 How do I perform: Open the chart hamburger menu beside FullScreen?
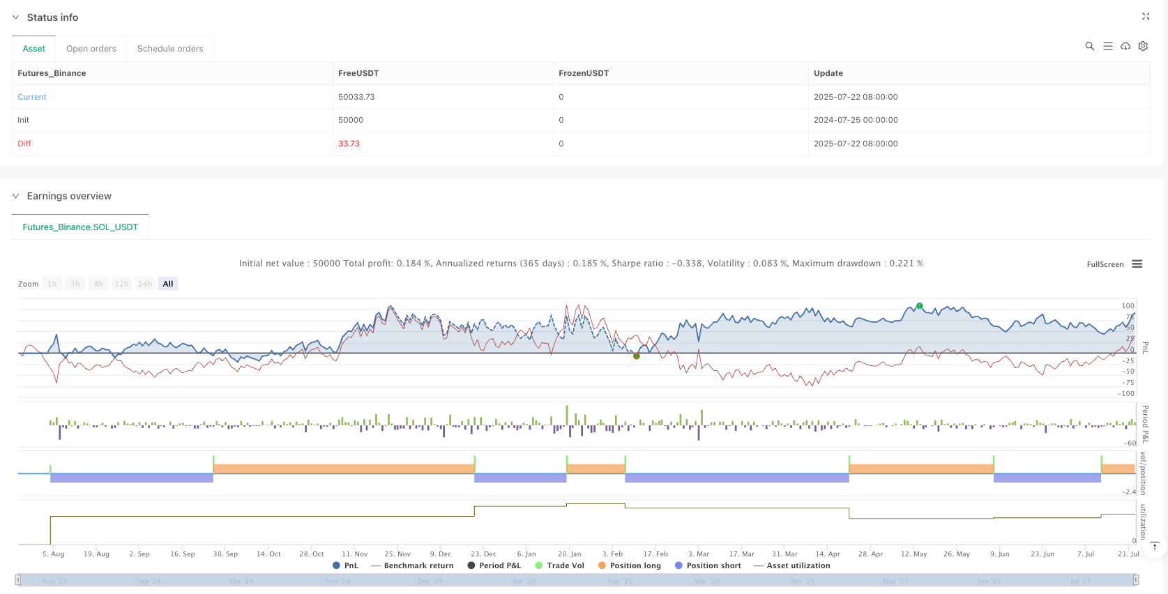1137,264
